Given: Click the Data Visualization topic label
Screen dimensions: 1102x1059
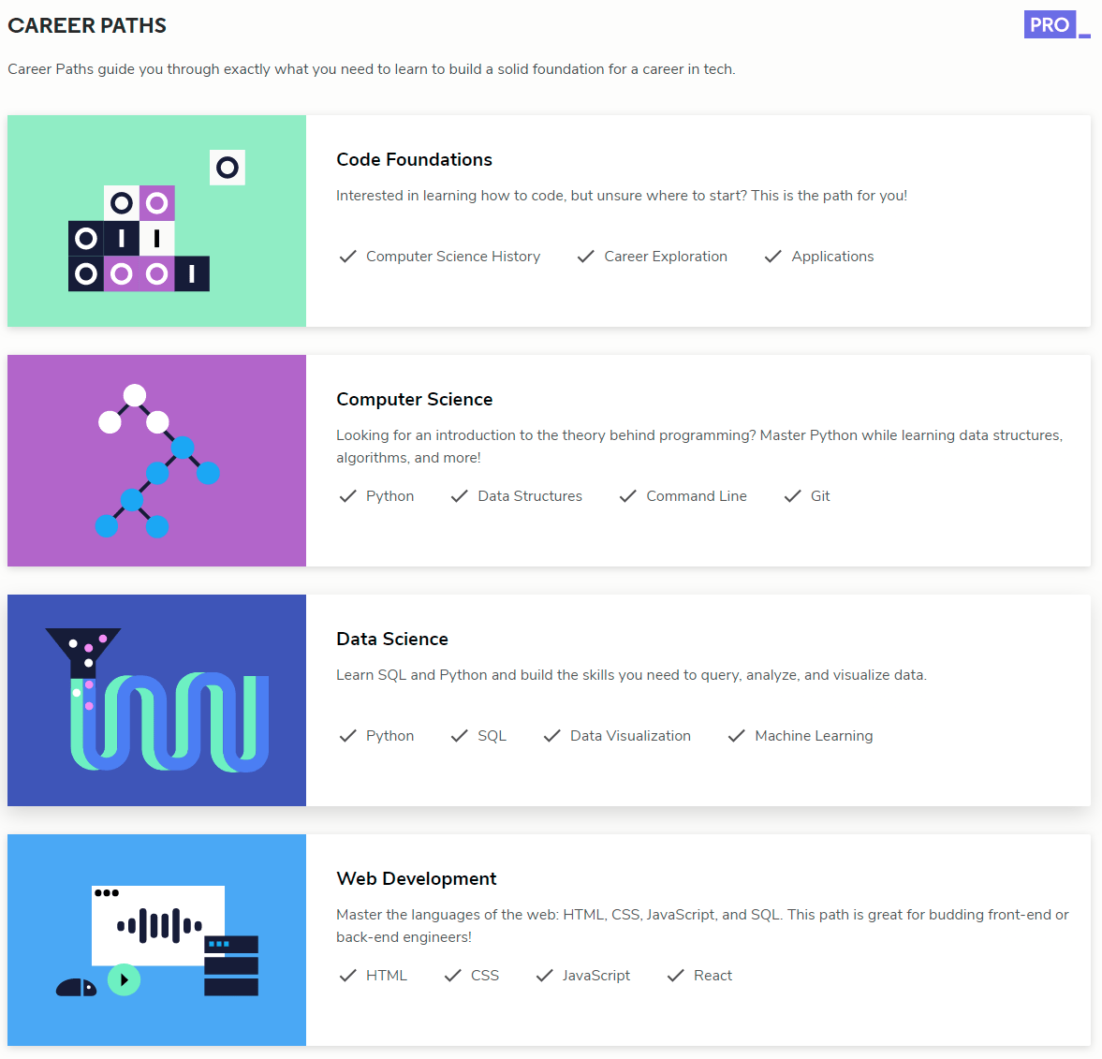Looking at the screenshot, I should pyautogui.click(x=630, y=736).
